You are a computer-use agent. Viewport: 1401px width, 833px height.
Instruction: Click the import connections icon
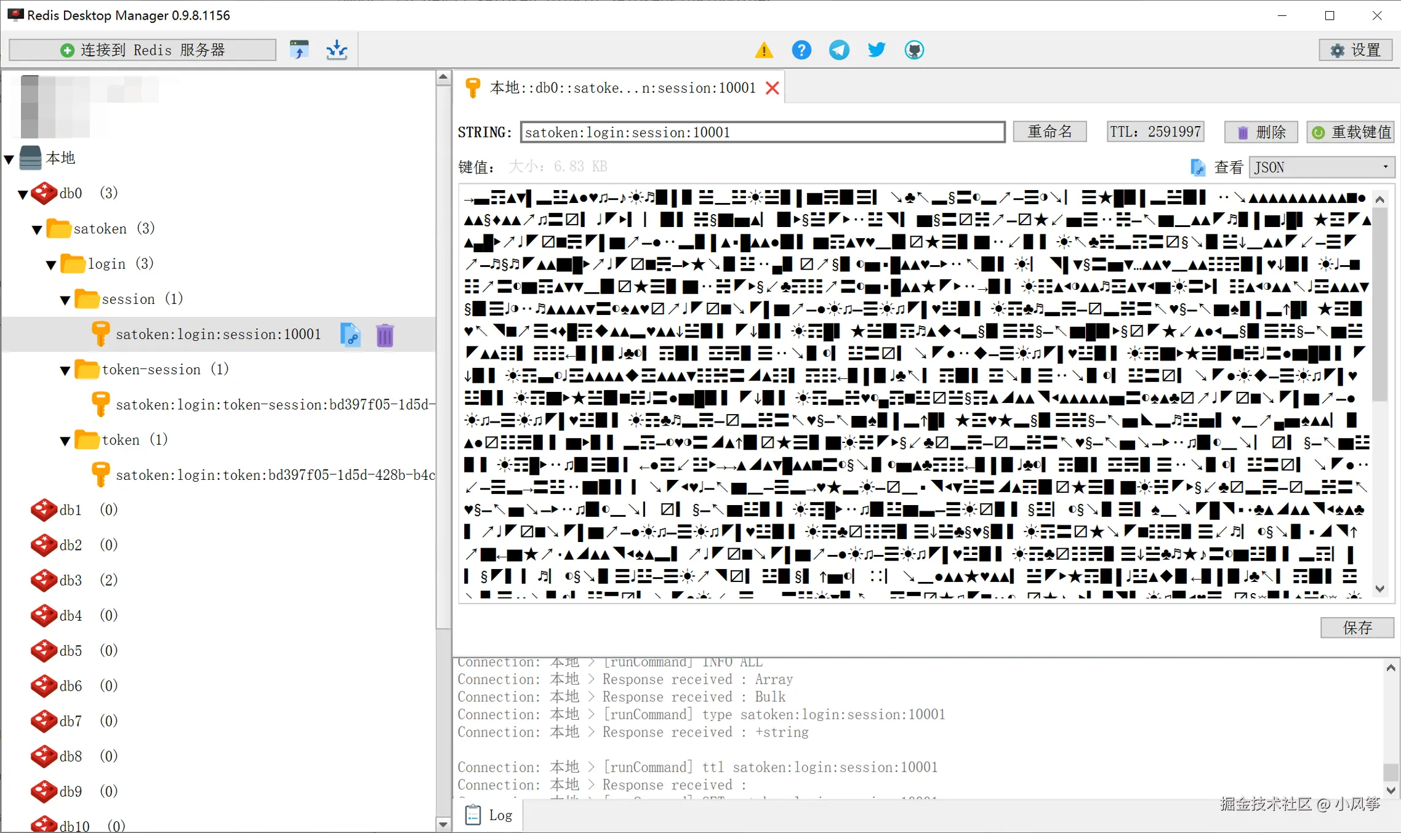(336, 49)
